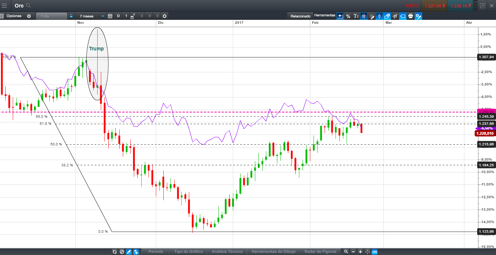The height and width of the screenshot is (255, 496).
Task: Open the 1 día interval selector
Action: (51, 16)
